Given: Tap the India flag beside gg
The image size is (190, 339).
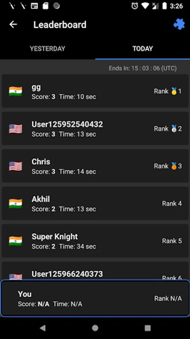Looking at the screenshot, I should click(15, 91).
